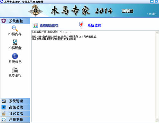Click the magnifier Scan Memory icon
Screen dimensions: 159x123
pyautogui.click(x=15, y=28)
